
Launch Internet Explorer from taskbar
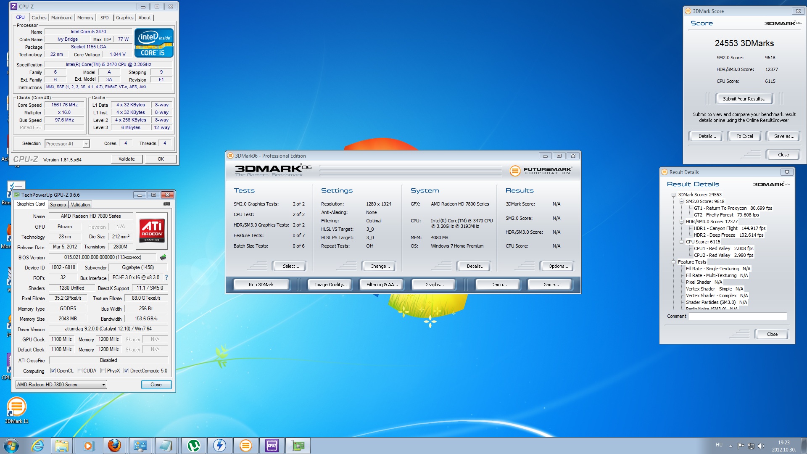(38, 446)
